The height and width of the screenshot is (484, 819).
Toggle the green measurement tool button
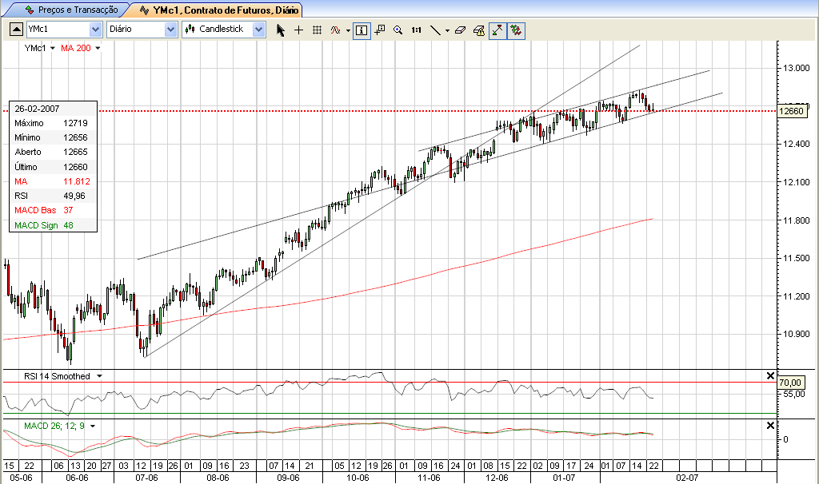pyautogui.click(x=496, y=30)
